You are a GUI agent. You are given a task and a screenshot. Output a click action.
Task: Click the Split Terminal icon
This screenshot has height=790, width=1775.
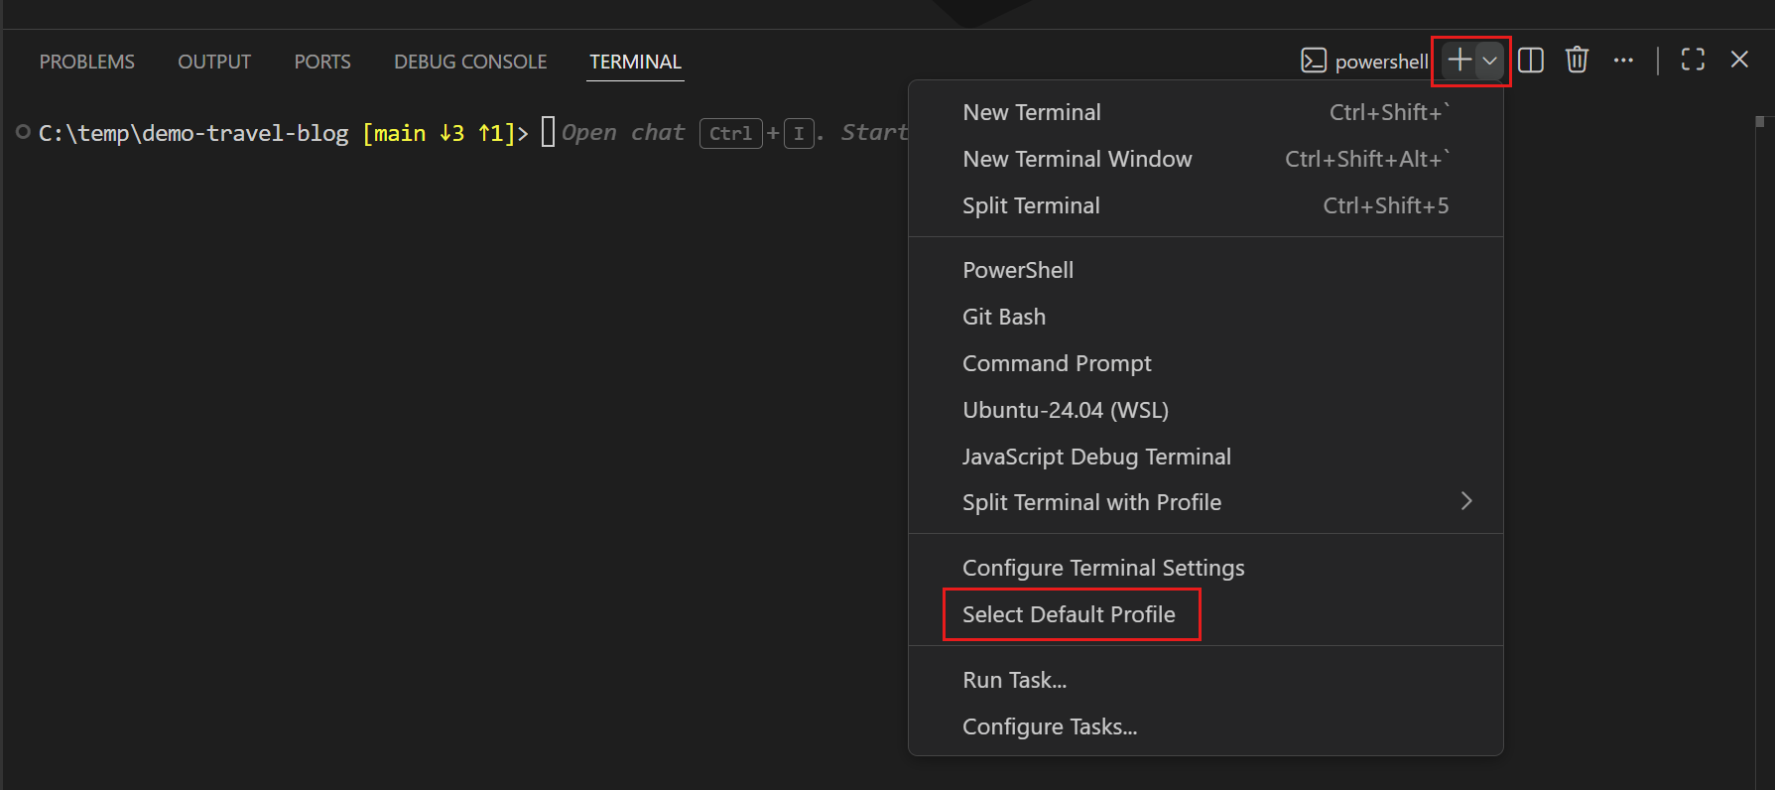click(x=1531, y=61)
